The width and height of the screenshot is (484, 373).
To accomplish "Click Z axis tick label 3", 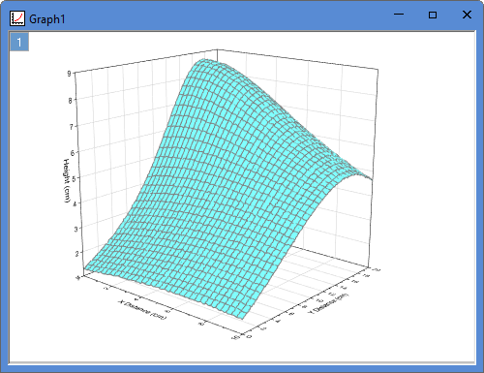I will pos(76,229).
